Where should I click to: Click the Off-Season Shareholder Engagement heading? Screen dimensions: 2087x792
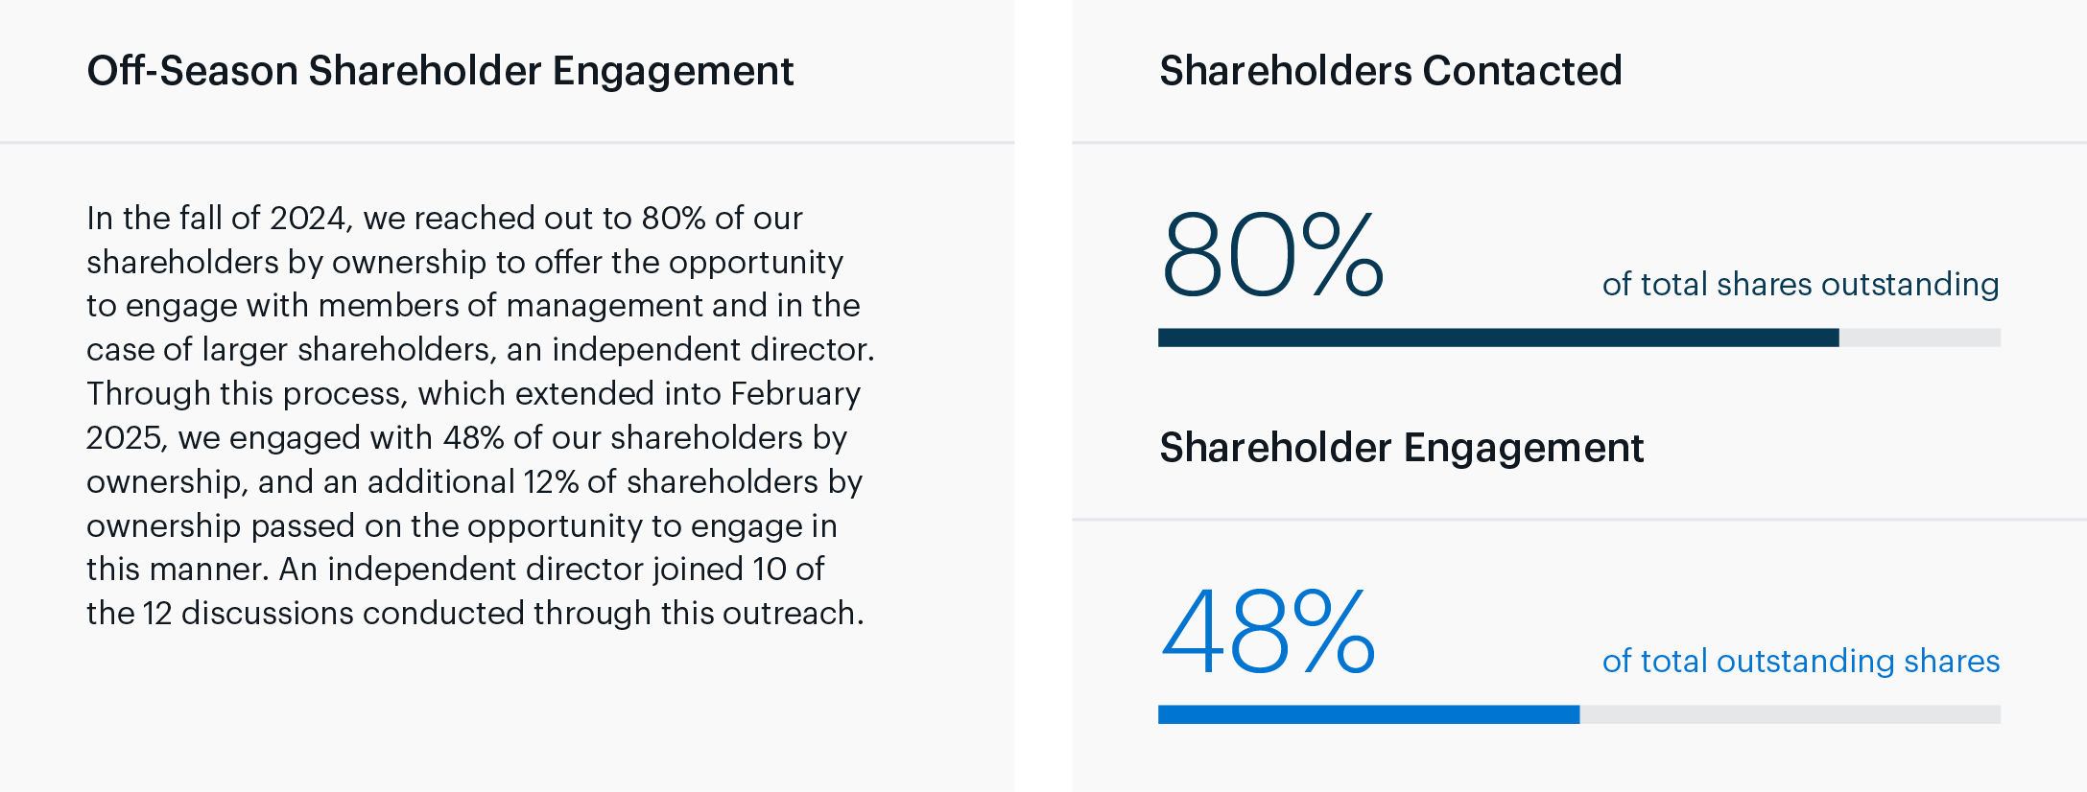pyautogui.click(x=439, y=71)
